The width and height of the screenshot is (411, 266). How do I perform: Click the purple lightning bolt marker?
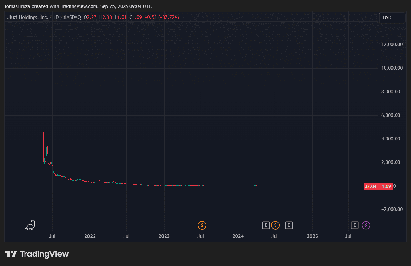(x=366, y=225)
